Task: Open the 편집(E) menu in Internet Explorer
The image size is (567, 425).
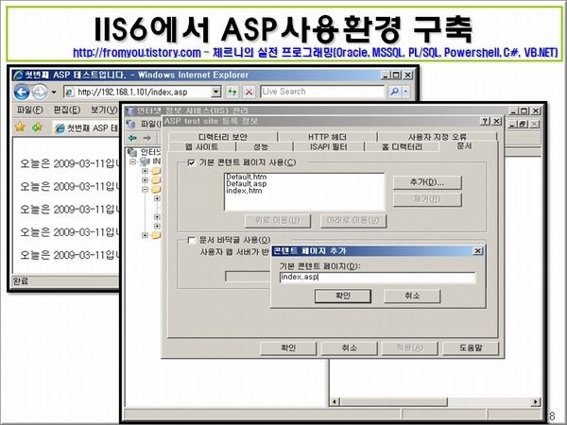Action: pyautogui.click(x=67, y=110)
